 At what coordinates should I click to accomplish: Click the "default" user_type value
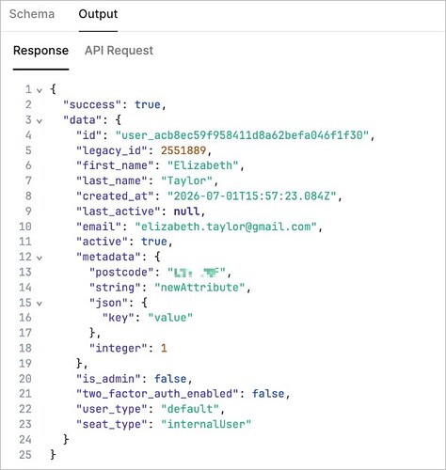190,409
